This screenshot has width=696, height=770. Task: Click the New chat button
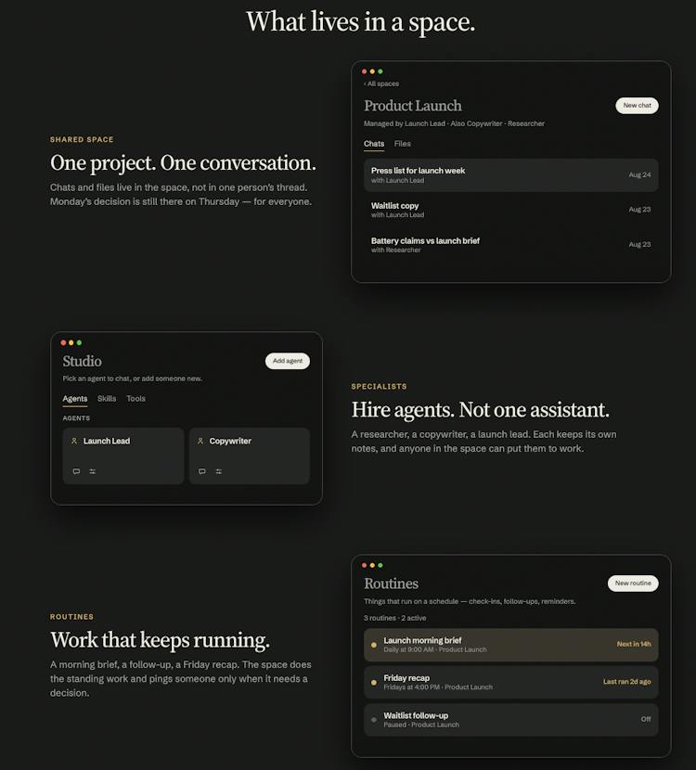[637, 106]
